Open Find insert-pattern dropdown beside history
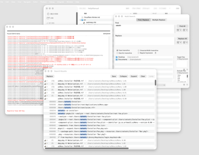The height and width of the screenshot is (155, 199). (x=185, y=30)
